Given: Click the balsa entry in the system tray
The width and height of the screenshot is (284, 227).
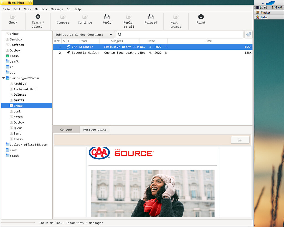Looking at the screenshot, I should coord(264,17).
